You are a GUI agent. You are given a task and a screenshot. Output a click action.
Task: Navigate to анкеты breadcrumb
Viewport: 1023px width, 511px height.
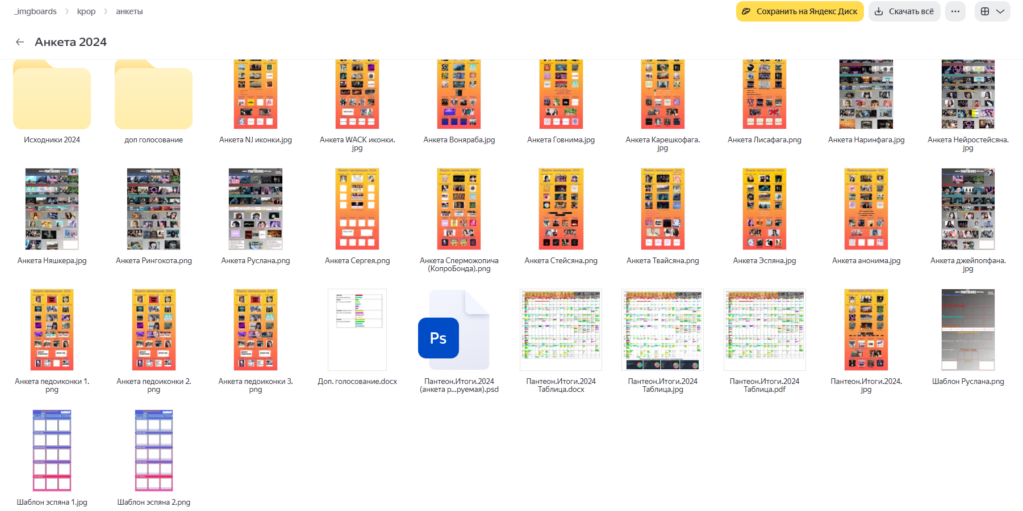click(130, 11)
